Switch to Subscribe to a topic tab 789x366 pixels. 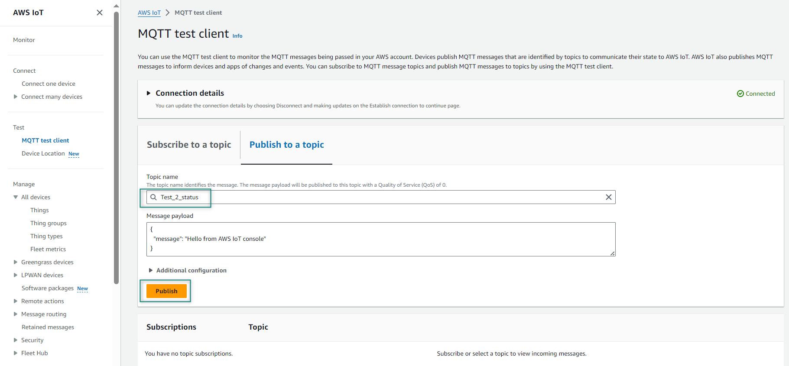point(189,145)
